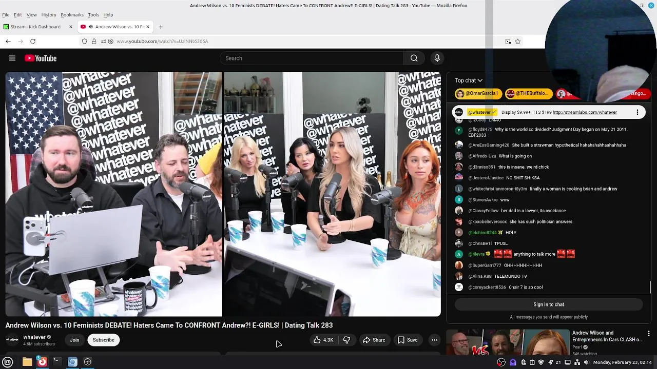The image size is (657, 369).
Task: Open the History menu
Action: coord(49,15)
